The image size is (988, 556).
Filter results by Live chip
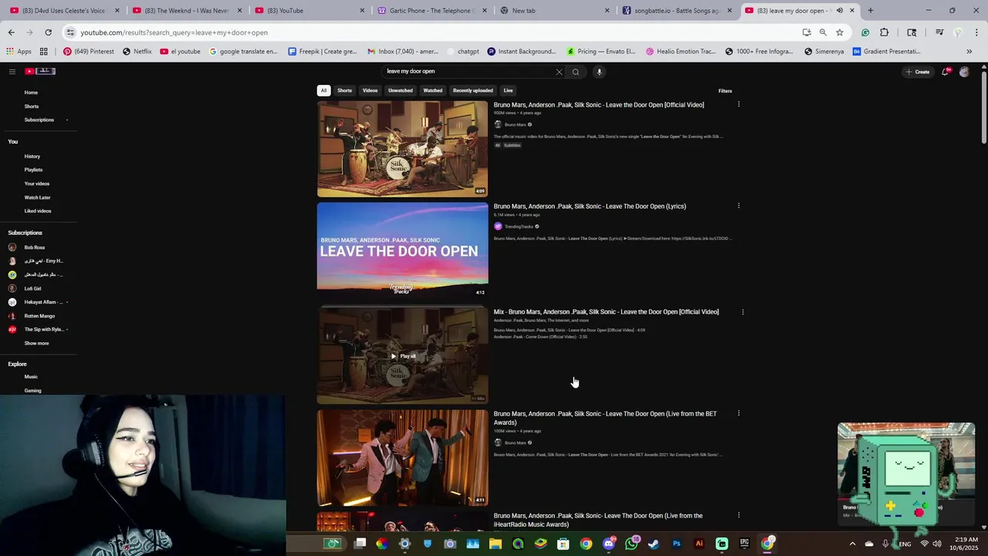click(x=508, y=90)
